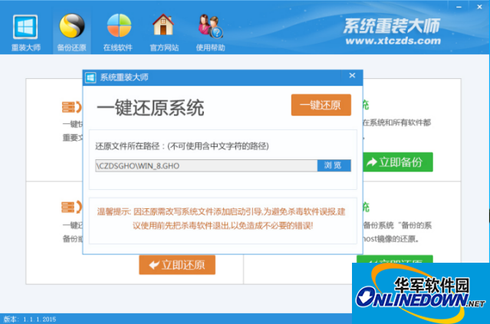Click the 备份还原 label in the toolbar
This screenshot has width=490, height=324.
pos(71,47)
